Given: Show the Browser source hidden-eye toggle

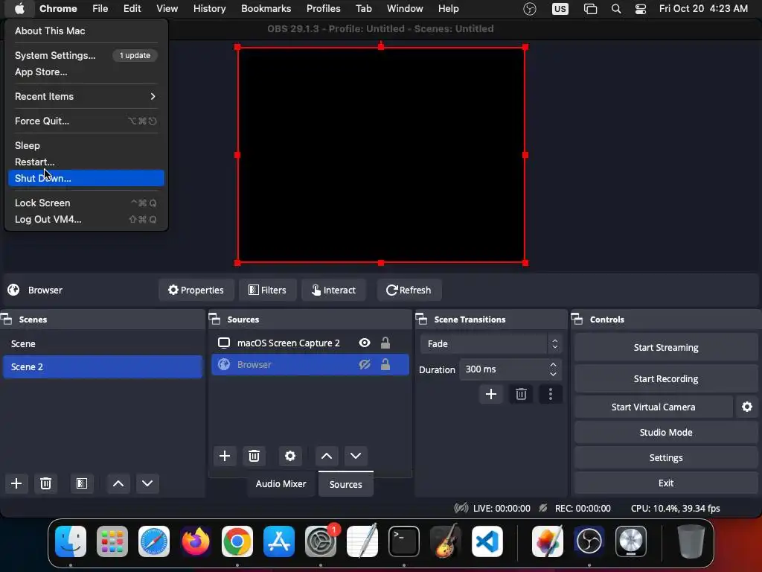Looking at the screenshot, I should (365, 364).
